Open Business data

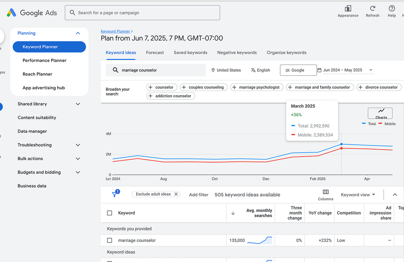[x=32, y=186]
